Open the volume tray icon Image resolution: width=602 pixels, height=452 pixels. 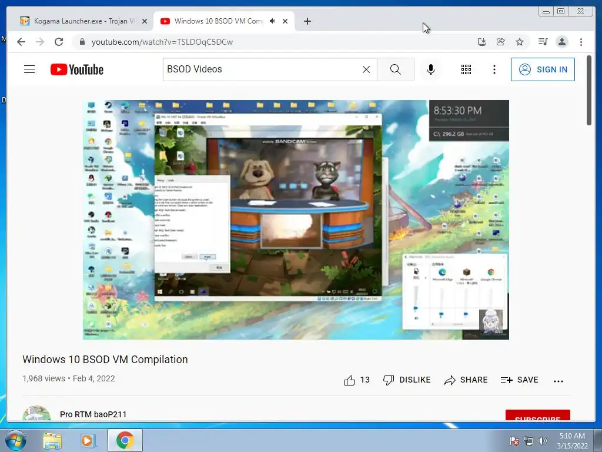pyautogui.click(x=543, y=441)
